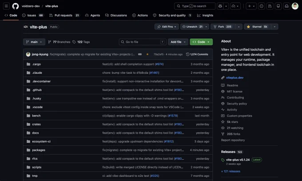The width and height of the screenshot is (302, 181).
Task: Click the Unwatch button
Action: [x=192, y=27]
